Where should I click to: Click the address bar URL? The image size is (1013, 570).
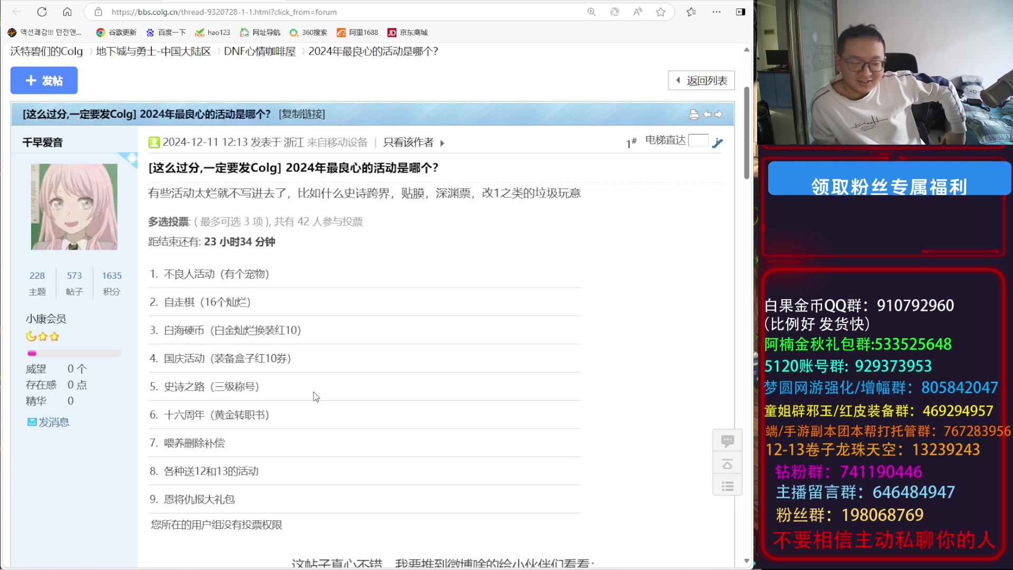tap(224, 12)
